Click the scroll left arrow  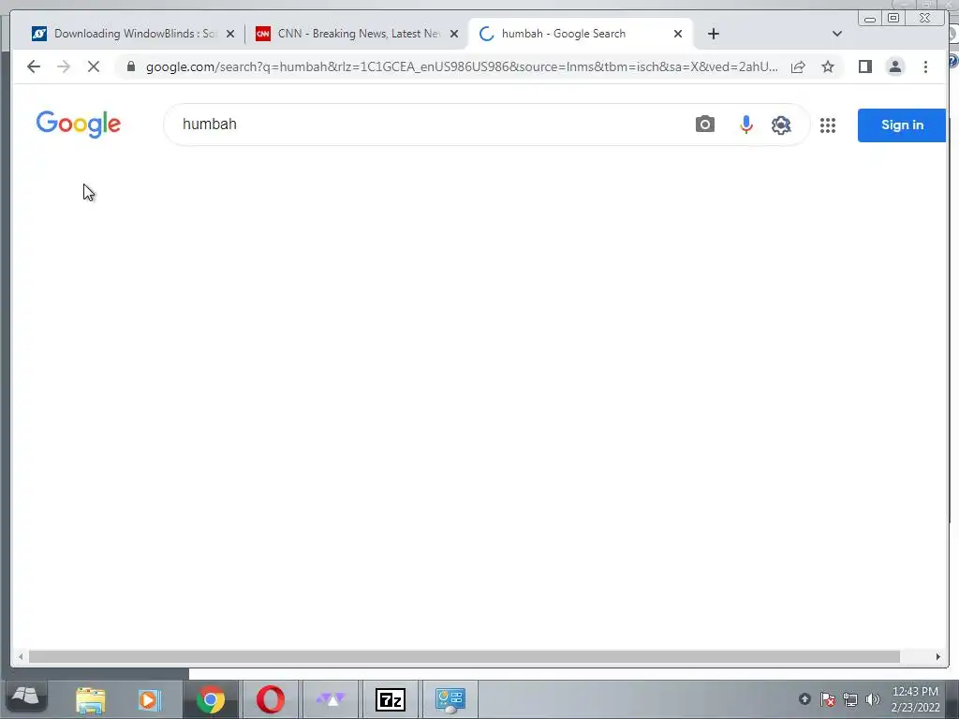coord(21,656)
